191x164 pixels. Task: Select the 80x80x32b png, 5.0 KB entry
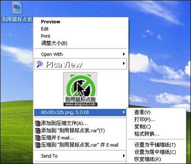coord(80,112)
